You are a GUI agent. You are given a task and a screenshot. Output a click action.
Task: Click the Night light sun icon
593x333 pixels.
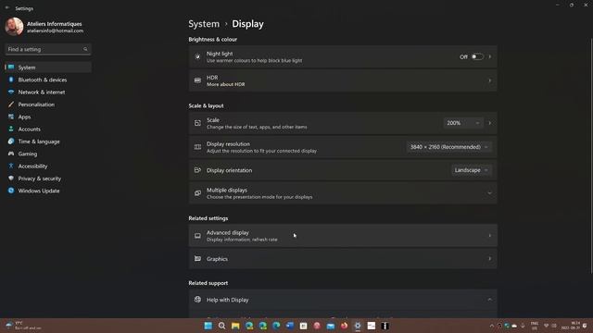(x=197, y=56)
